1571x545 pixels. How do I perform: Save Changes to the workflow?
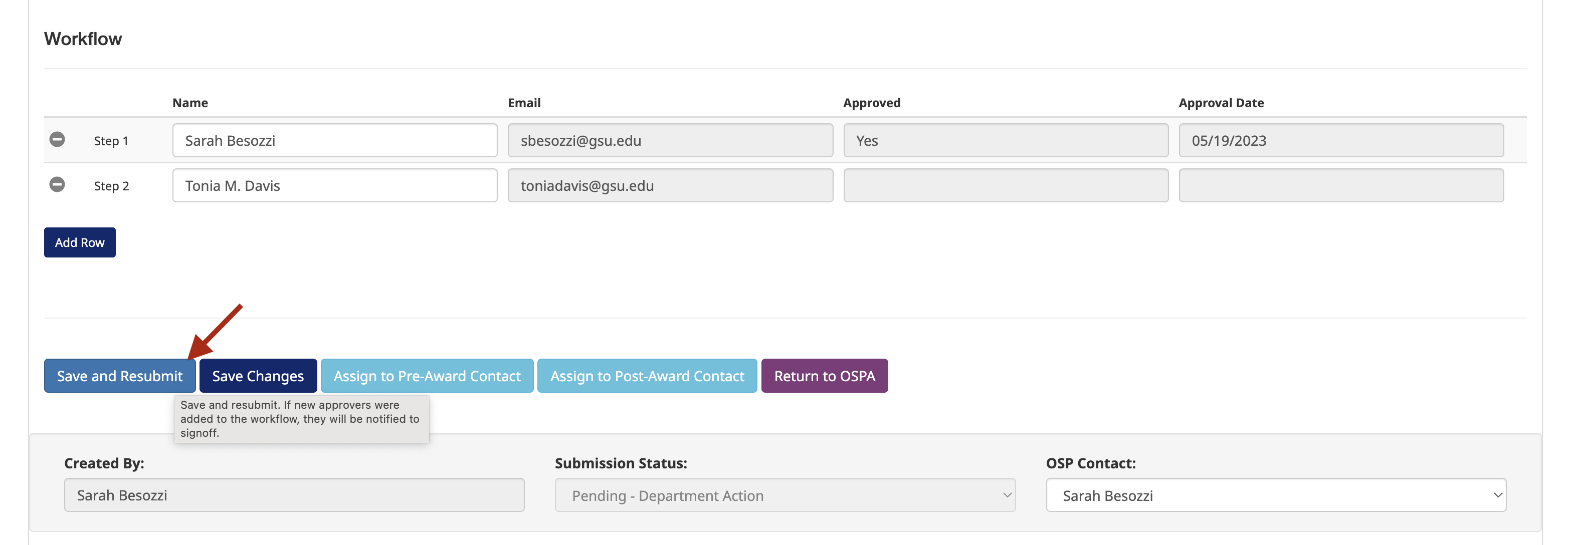point(258,376)
